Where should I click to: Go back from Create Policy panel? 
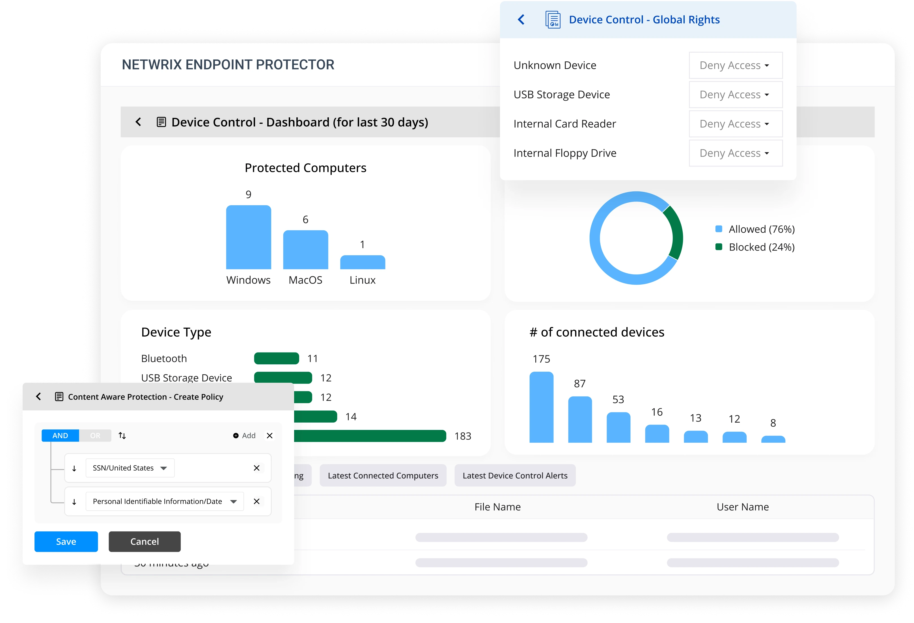[x=38, y=396]
